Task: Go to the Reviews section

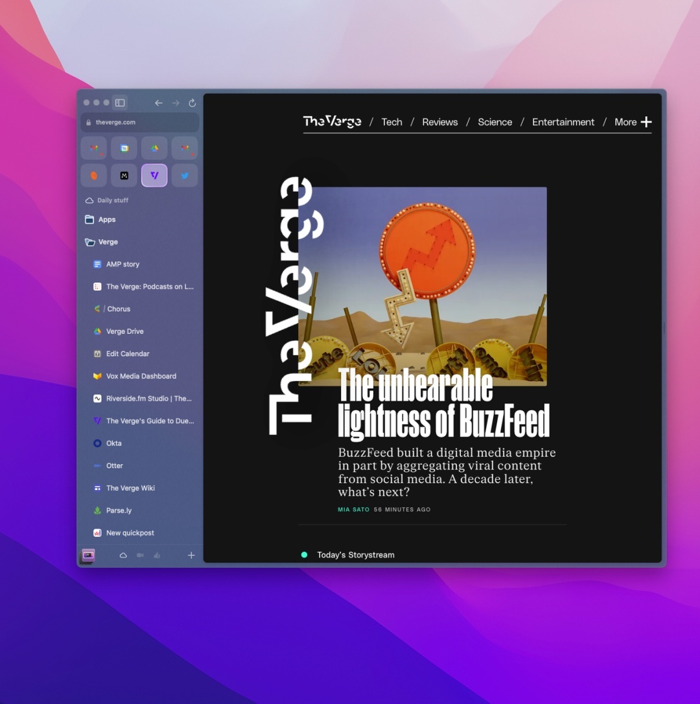Action: (x=439, y=122)
